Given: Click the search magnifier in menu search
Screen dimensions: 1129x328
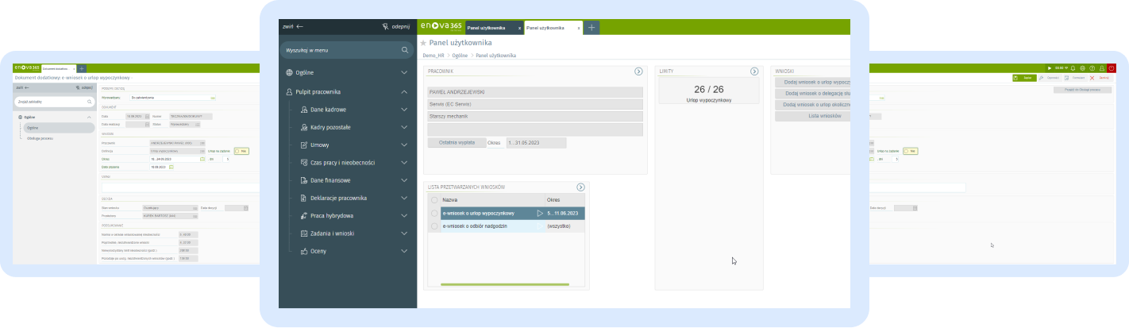Looking at the screenshot, I should pos(405,50).
